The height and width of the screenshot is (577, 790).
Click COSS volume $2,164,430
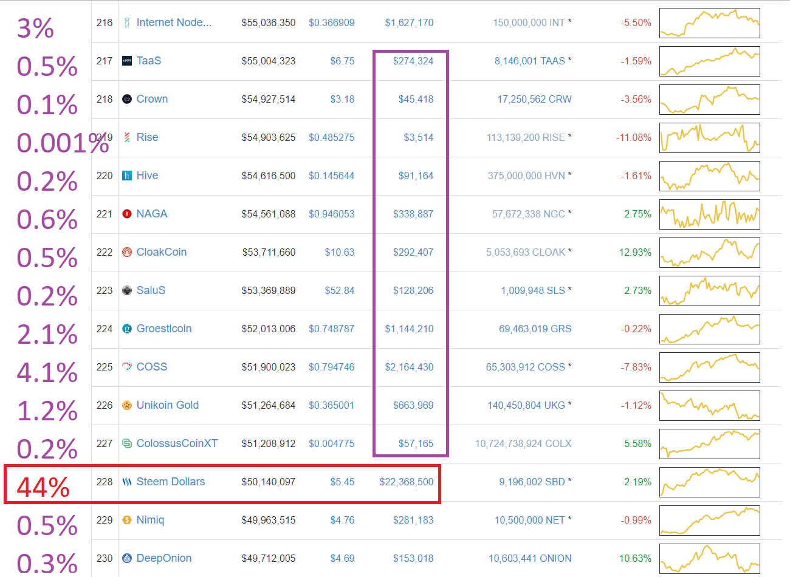[409, 367]
